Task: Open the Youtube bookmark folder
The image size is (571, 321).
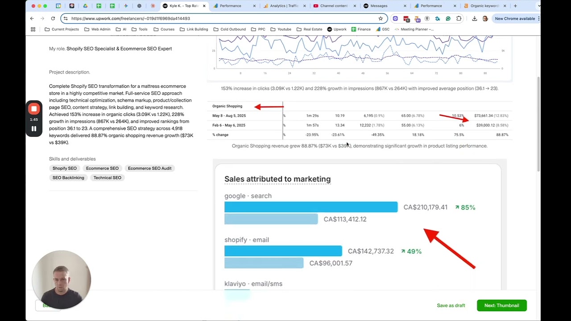Action: 281,29
